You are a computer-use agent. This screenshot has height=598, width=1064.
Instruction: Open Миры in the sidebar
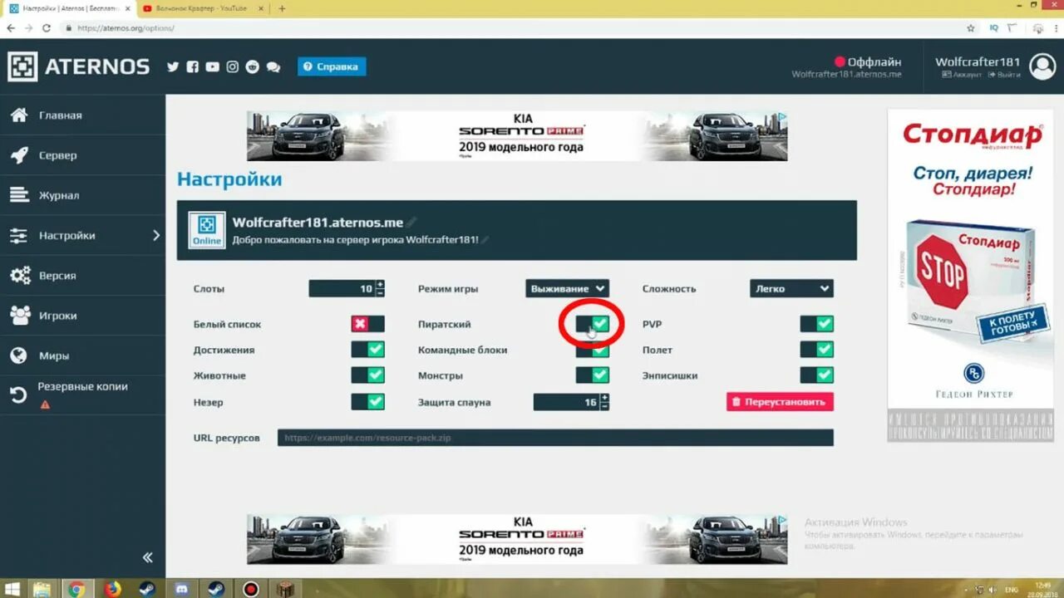tap(82, 355)
